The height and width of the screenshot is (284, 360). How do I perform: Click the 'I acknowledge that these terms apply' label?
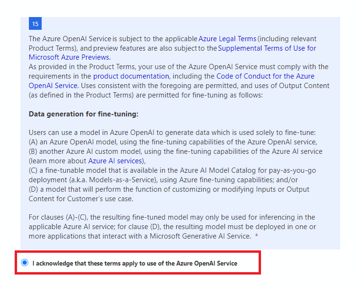[135, 263]
